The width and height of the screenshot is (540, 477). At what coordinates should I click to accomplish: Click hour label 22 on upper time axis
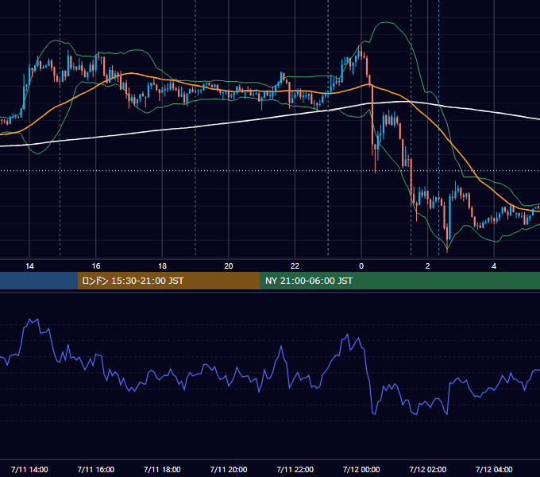[x=295, y=266]
